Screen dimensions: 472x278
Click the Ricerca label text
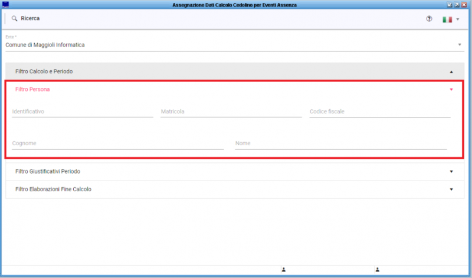(x=30, y=18)
